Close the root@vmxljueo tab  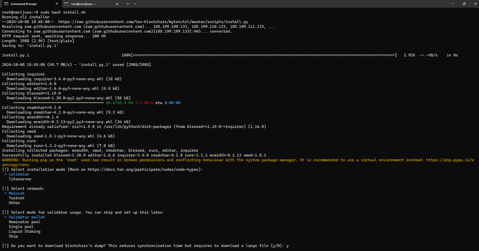click(x=117, y=4)
